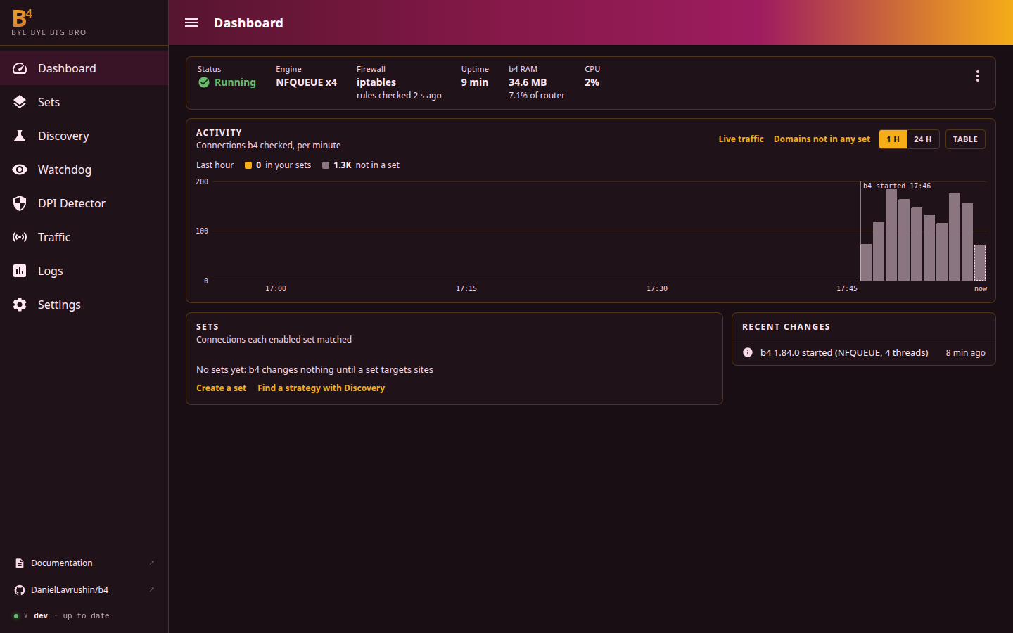Open the Live traffic link
Viewport: 1013px width, 633px height.
(x=741, y=139)
